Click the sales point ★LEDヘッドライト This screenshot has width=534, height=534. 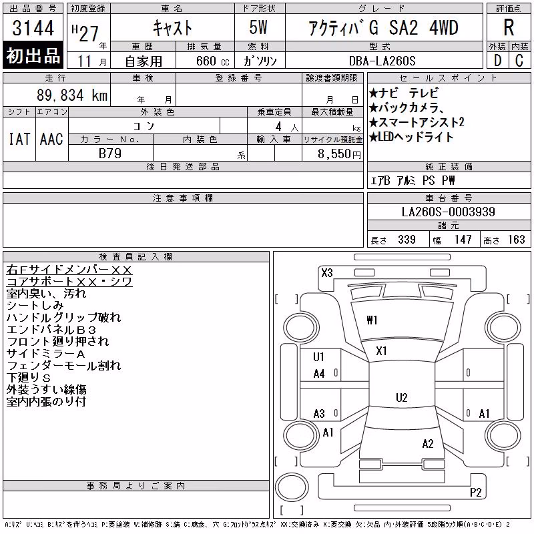(411, 137)
